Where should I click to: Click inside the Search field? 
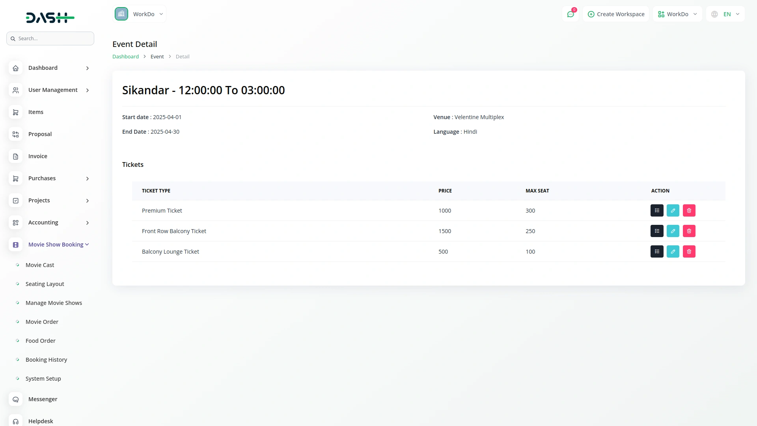click(x=50, y=38)
